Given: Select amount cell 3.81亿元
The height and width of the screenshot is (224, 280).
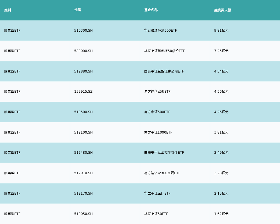Looking at the screenshot, I should (221, 132).
